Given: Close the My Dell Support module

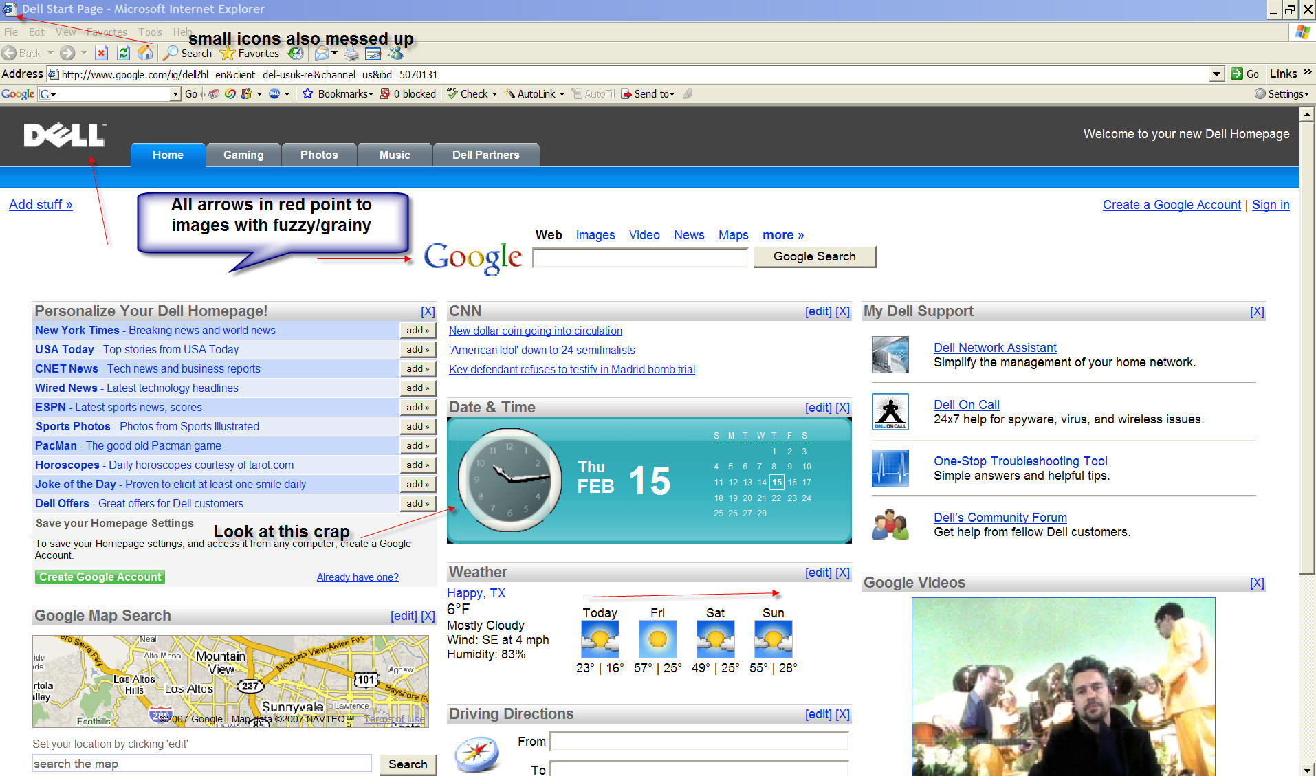Looking at the screenshot, I should click(x=1257, y=311).
